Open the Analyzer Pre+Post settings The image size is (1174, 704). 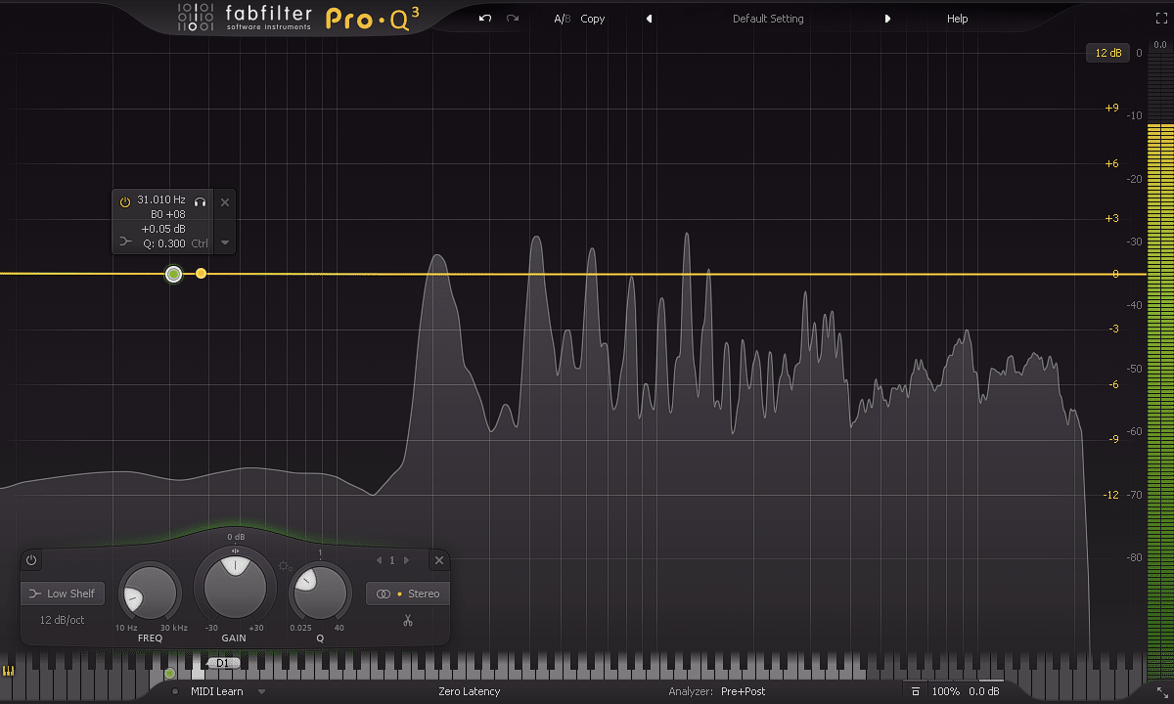717,691
